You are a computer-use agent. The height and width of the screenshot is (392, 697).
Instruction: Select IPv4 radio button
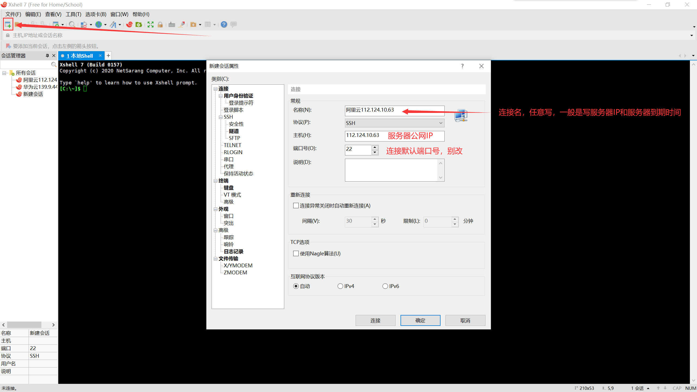(x=340, y=286)
